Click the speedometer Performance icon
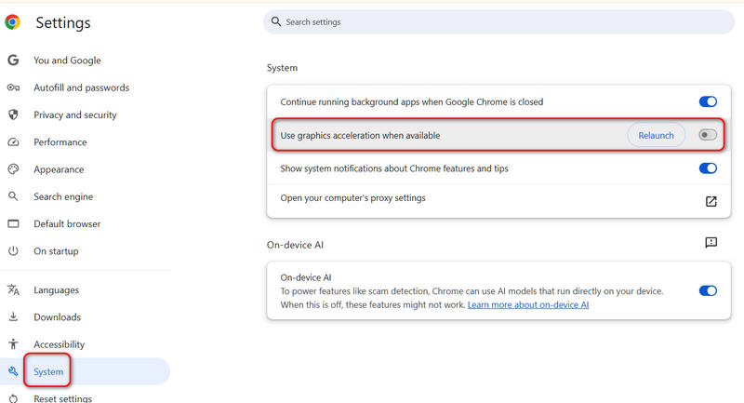The image size is (744, 403). (13, 141)
